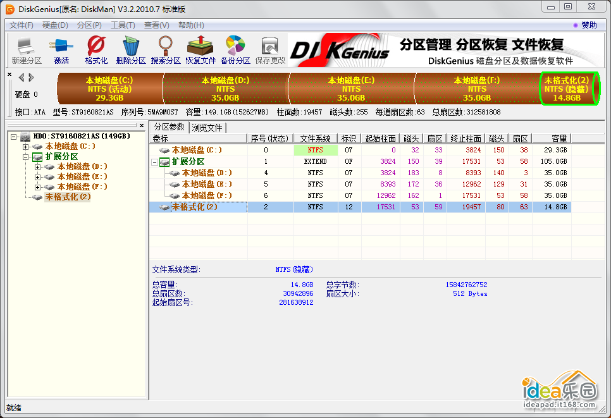611x418 pixels.
Task: Click the 搜索分区 magnifier icon
Action: coord(166,46)
